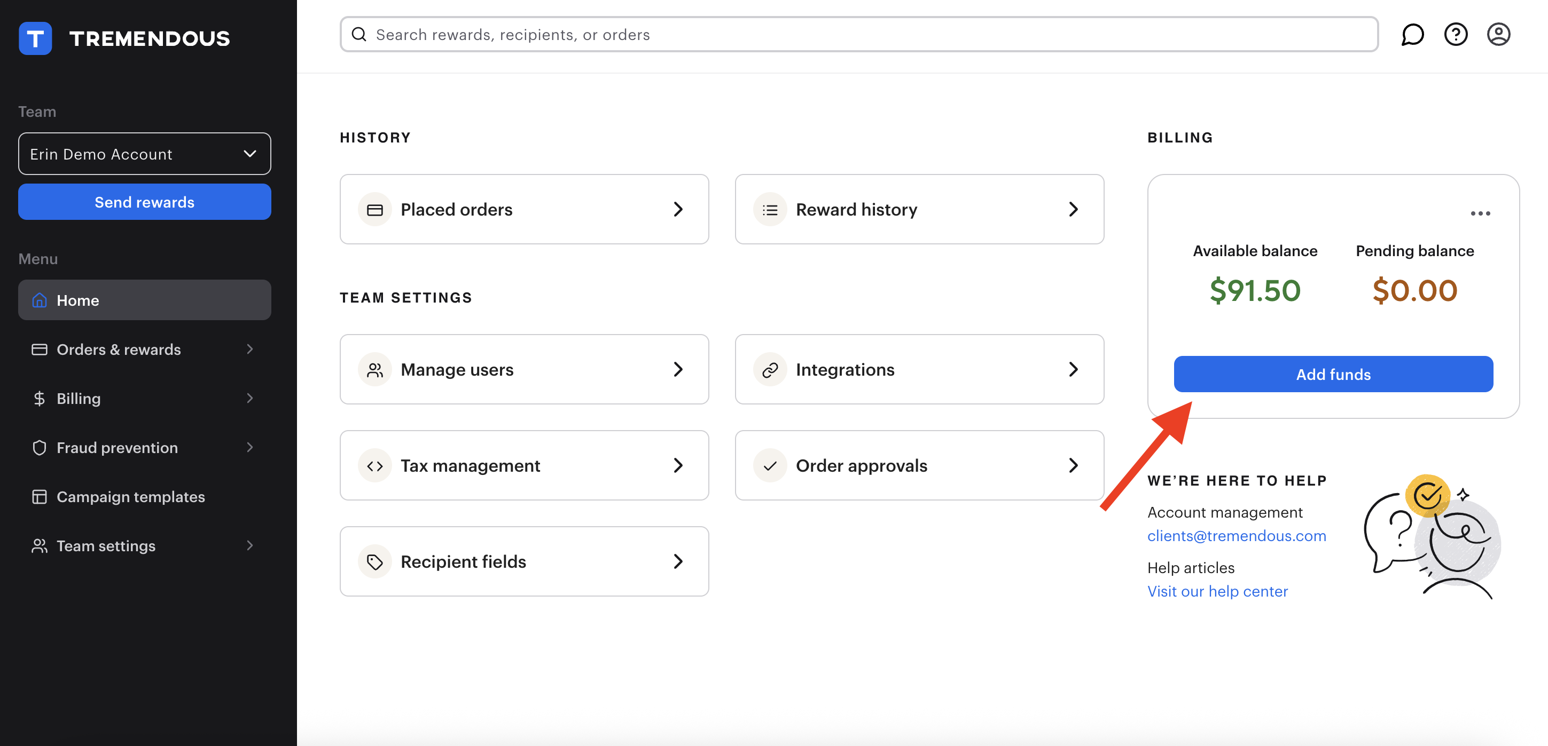The width and height of the screenshot is (1548, 746).
Task: Open Team settings menu item
Action: [144, 546]
